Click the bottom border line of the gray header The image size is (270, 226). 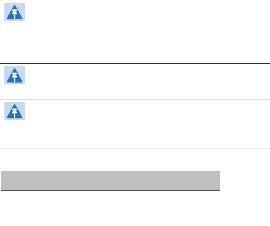(111, 190)
